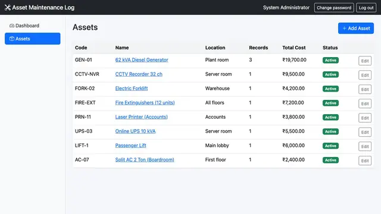Edit the GEN-01 asset row
This screenshot has height=214, width=381.
(365, 61)
